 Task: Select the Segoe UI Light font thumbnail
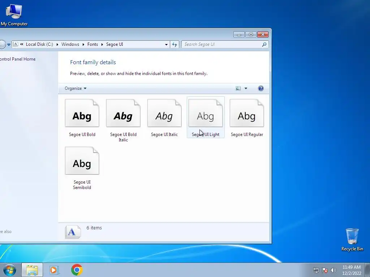coord(206,113)
